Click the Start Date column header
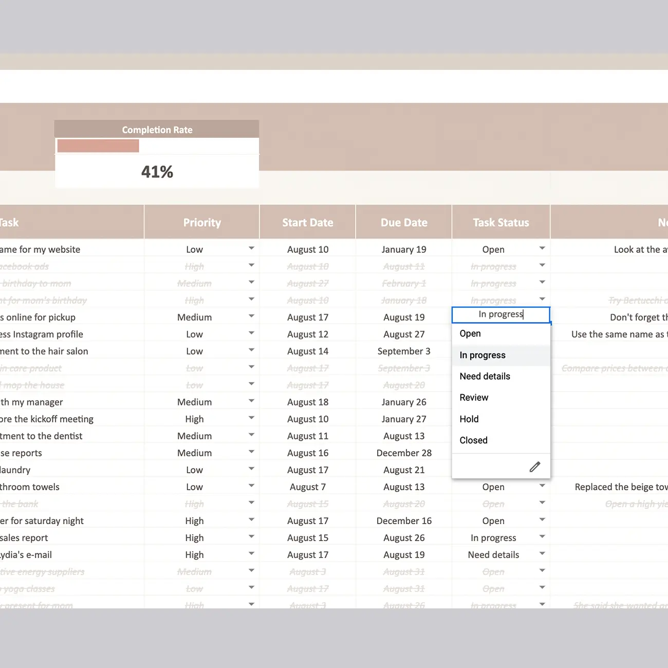 308,222
